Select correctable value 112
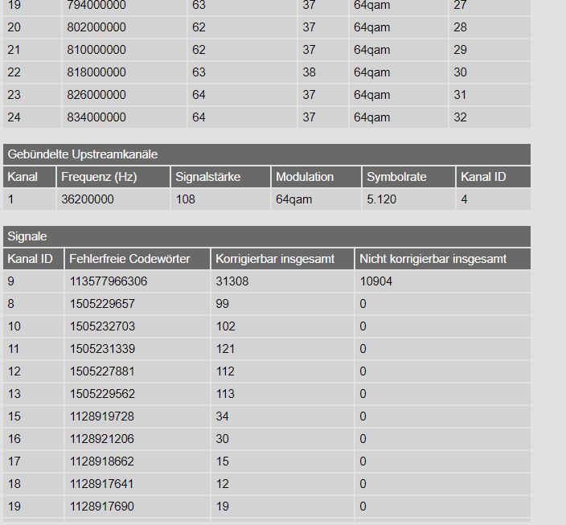This screenshot has height=525, width=566. point(225,371)
